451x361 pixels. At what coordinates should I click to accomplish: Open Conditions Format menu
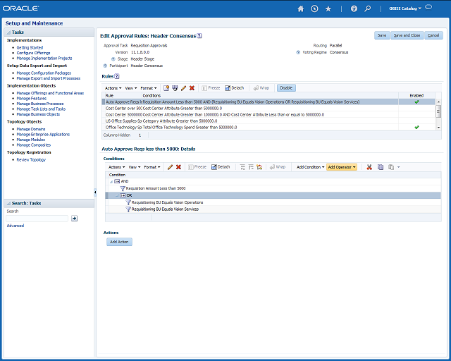[x=152, y=167]
